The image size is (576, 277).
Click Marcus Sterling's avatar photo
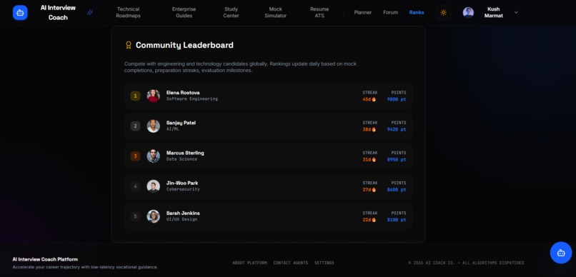tap(153, 156)
